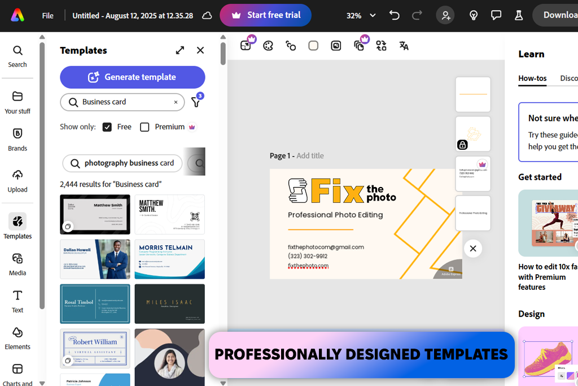Choose the Robert William template
Screen dimensions: 578x386
coord(95,348)
